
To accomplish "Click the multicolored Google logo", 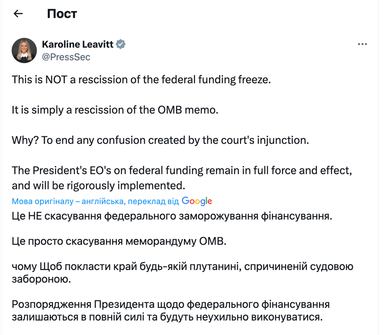I will pos(198,201).
